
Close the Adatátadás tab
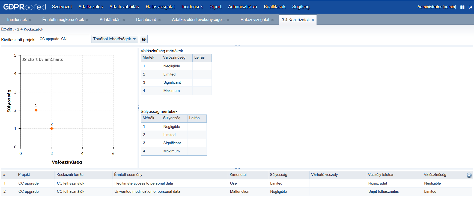coord(124,20)
